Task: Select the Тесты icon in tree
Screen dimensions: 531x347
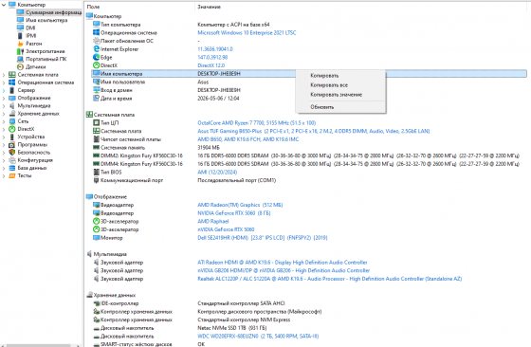Action: click(x=11, y=175)
